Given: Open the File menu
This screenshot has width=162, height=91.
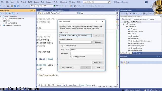Looking at the screenshot, I should pyautogui.click(x=2, y=2).
